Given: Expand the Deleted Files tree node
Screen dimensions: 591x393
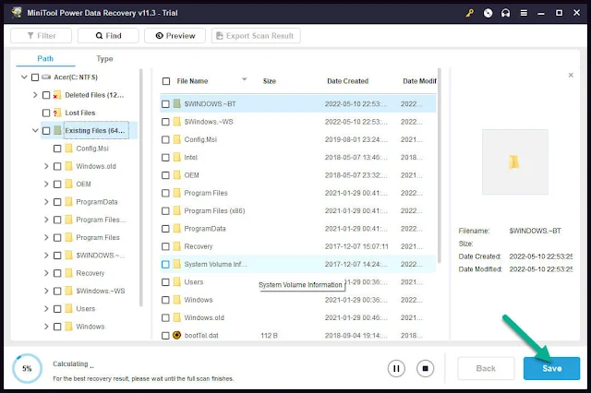Looking at the screenshot, I should tap(35, 95).
